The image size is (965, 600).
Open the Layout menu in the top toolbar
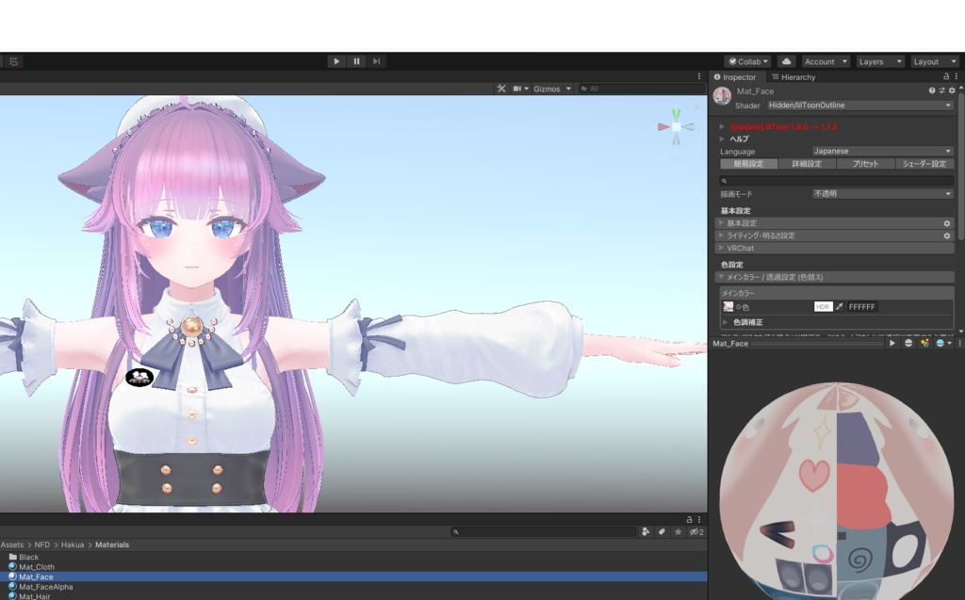[933, 60]
